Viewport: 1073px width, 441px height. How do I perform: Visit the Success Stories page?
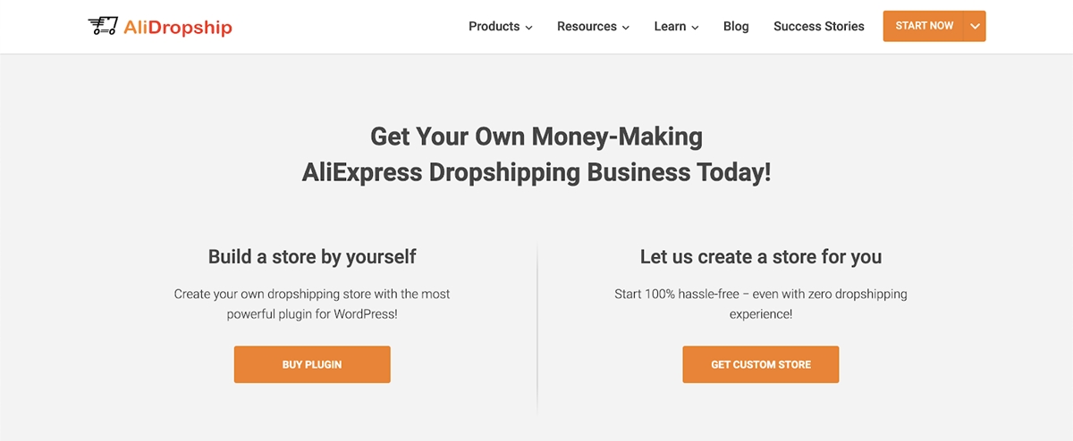click(818, 27)
